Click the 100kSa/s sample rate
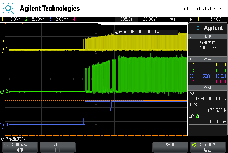Image resolution: width=228 pixels, height=153 pixels. 208,48
